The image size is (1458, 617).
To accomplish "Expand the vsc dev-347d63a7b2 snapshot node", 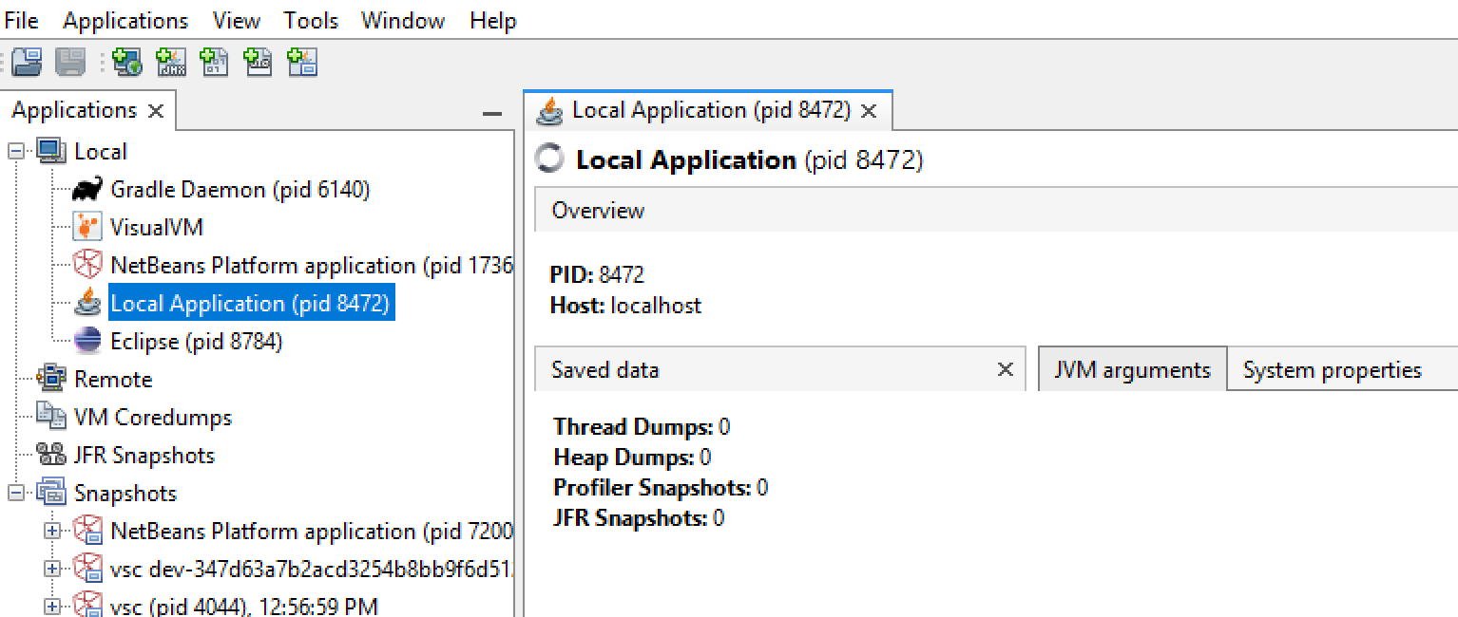I will (x=52, y=570).
